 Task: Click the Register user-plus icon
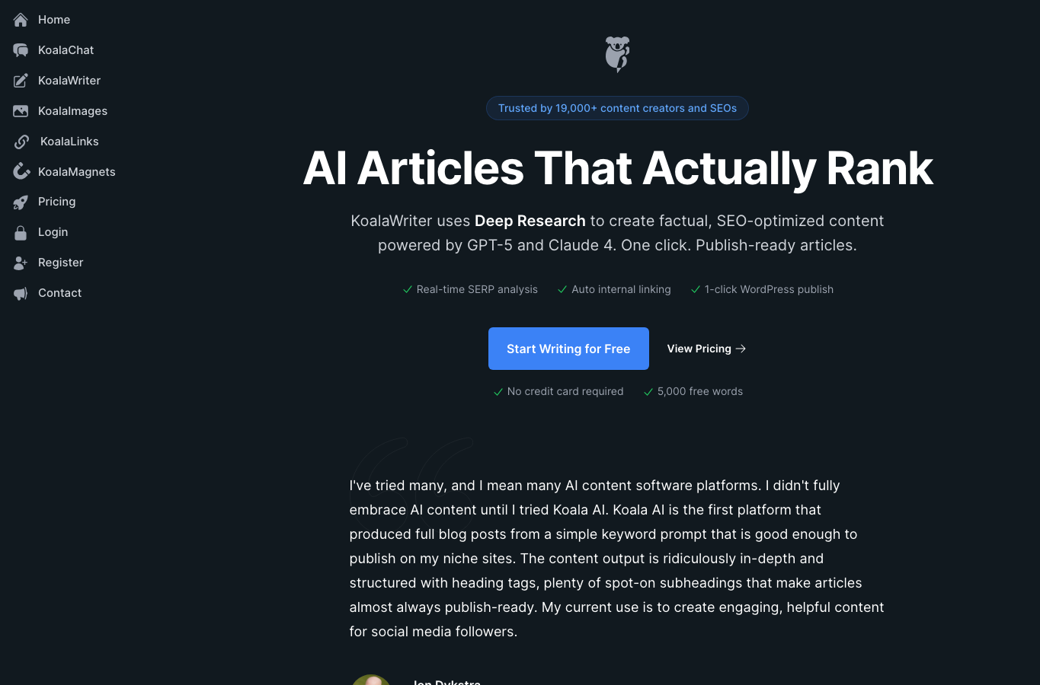[x=21, y=263]
